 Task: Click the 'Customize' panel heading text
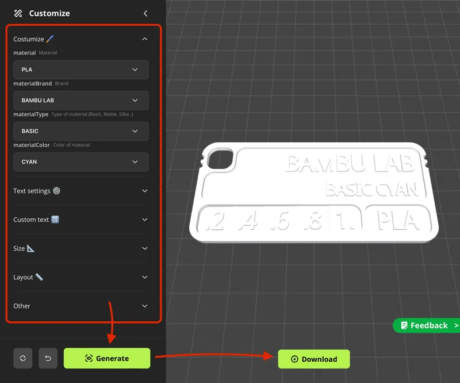pos(49,13)
